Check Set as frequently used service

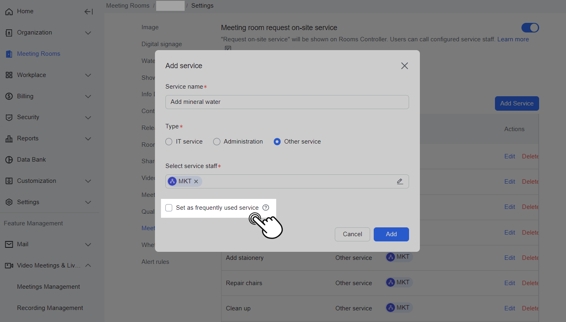(169, 208)
